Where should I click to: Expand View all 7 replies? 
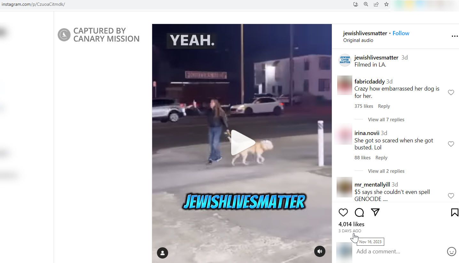click(386, 120)
